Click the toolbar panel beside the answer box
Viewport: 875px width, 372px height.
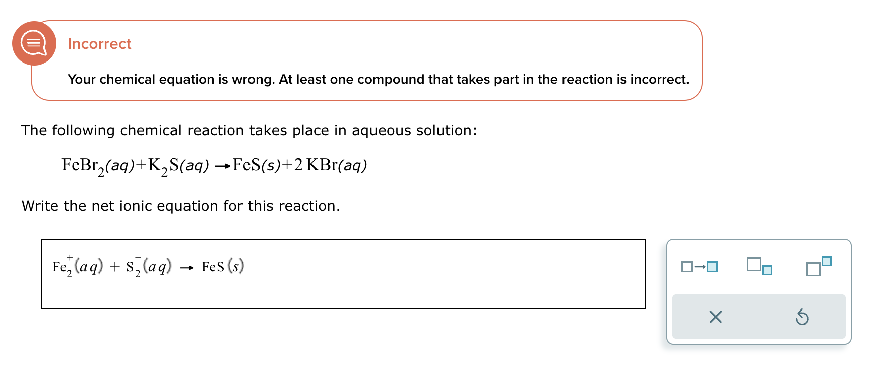coord(760,291)
